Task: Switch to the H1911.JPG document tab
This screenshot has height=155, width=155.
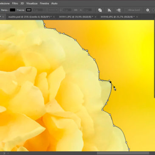Action: (x=76, y=17)
